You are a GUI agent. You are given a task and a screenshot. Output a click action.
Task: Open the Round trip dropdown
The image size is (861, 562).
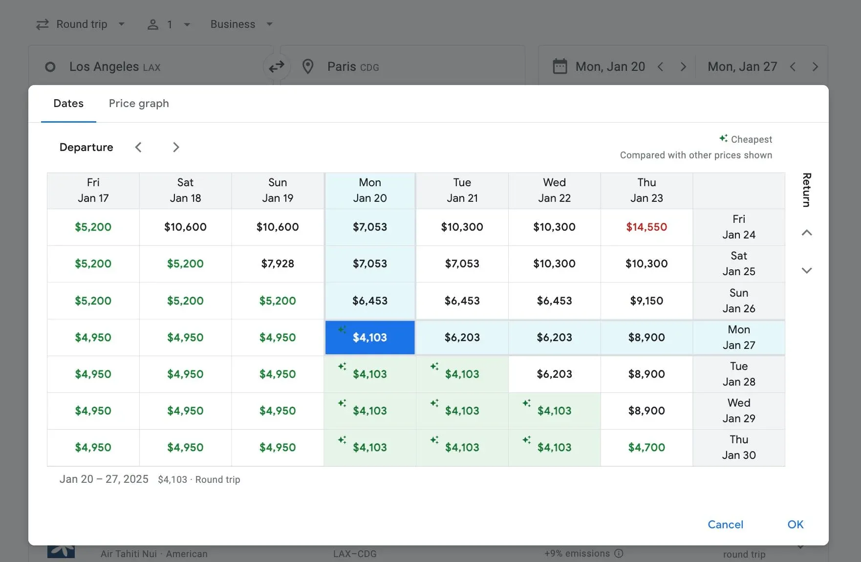(x=81, y=24)
